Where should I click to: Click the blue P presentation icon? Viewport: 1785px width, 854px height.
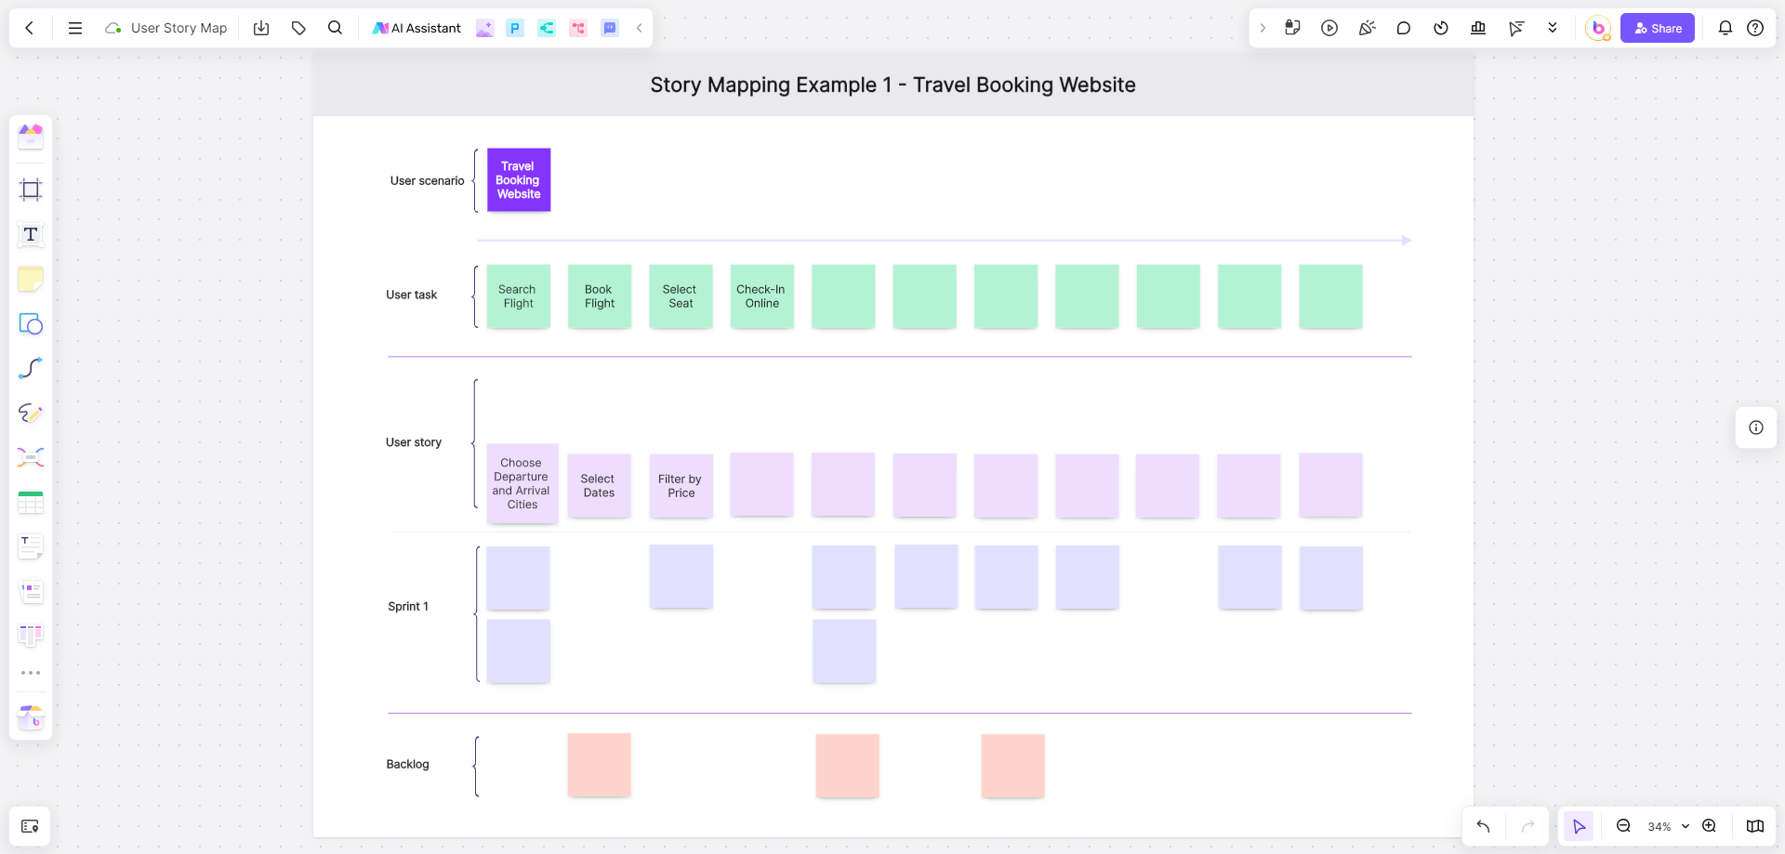[x=515, y=28]
